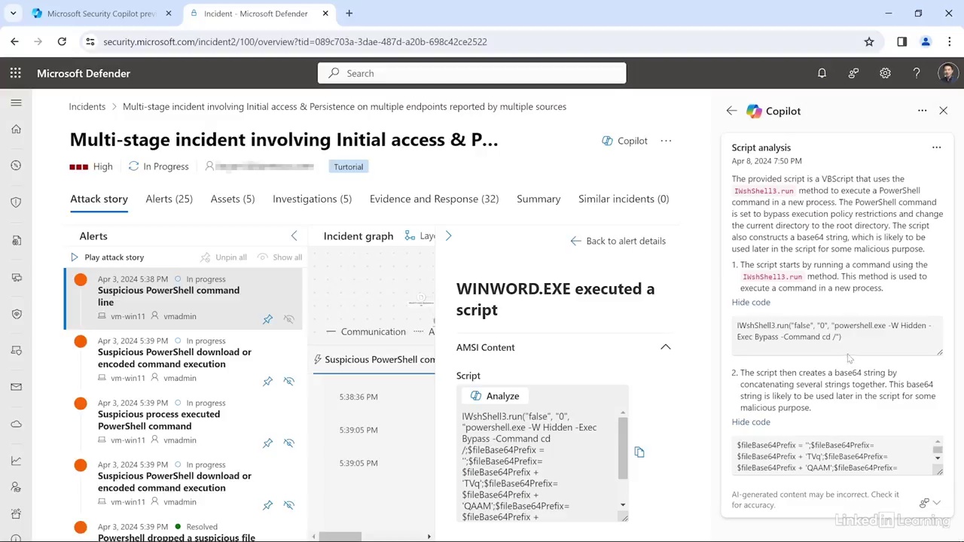Expand the Copilot feedback dropdown chevron
Viewport: 964px width, 542px height.
[937, 502]
